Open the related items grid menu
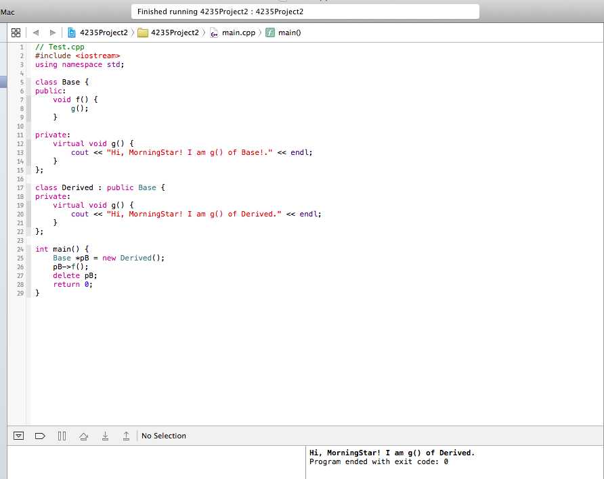The height and width of the screenshot is (479, 604). (16, 32)
